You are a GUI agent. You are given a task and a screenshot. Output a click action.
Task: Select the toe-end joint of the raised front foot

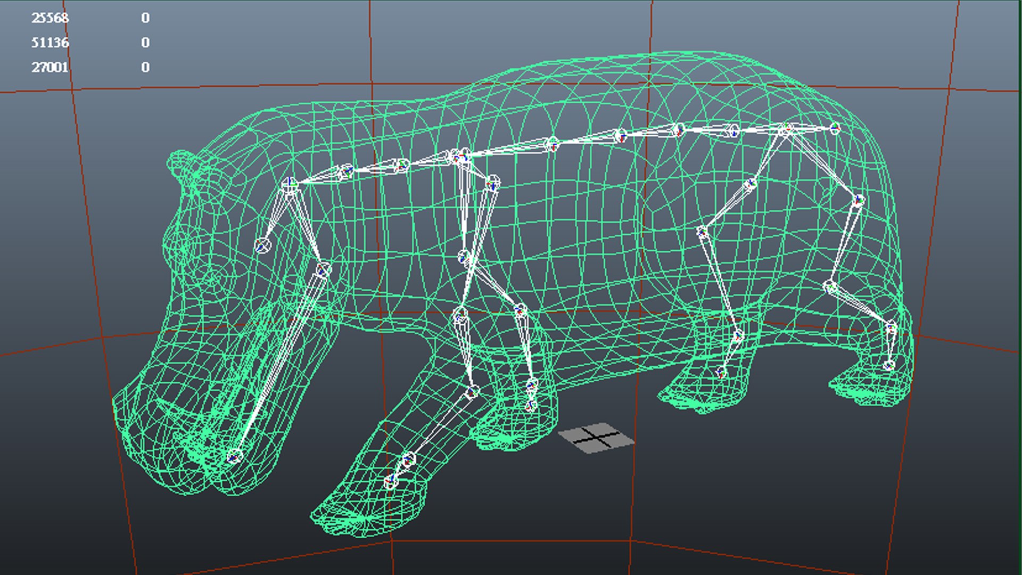pos(390,482)
